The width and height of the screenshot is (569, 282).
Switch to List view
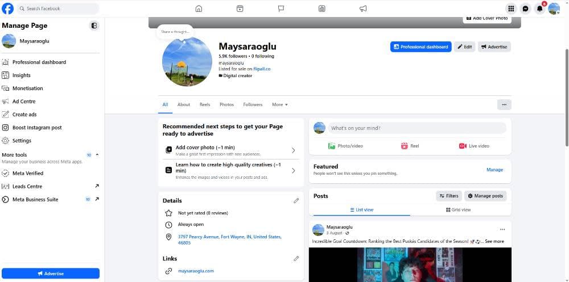coord(362,210)
